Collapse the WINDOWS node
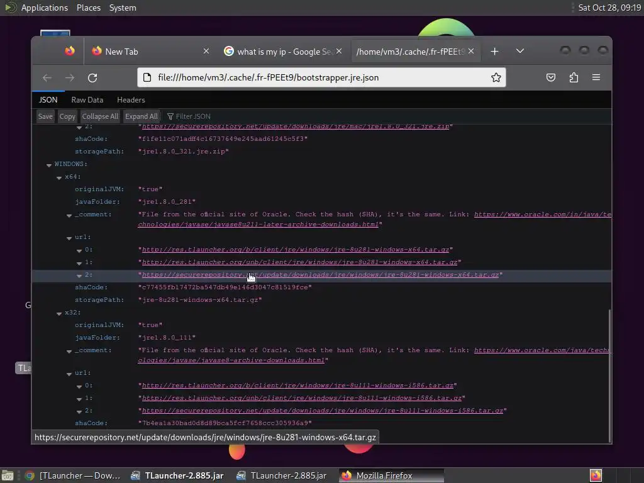Image resolution: width=644 pixels, height=483 pixels. [49, 165]
